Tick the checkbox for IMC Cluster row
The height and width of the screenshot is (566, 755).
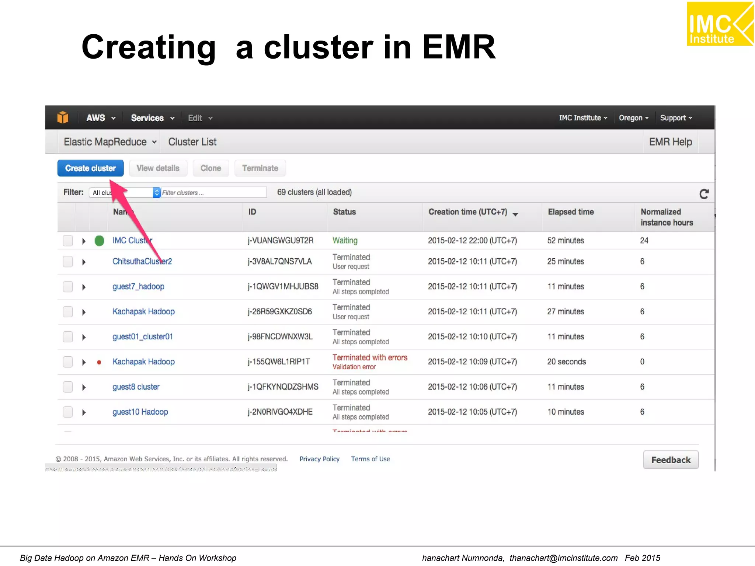click(x=68, y=241)
